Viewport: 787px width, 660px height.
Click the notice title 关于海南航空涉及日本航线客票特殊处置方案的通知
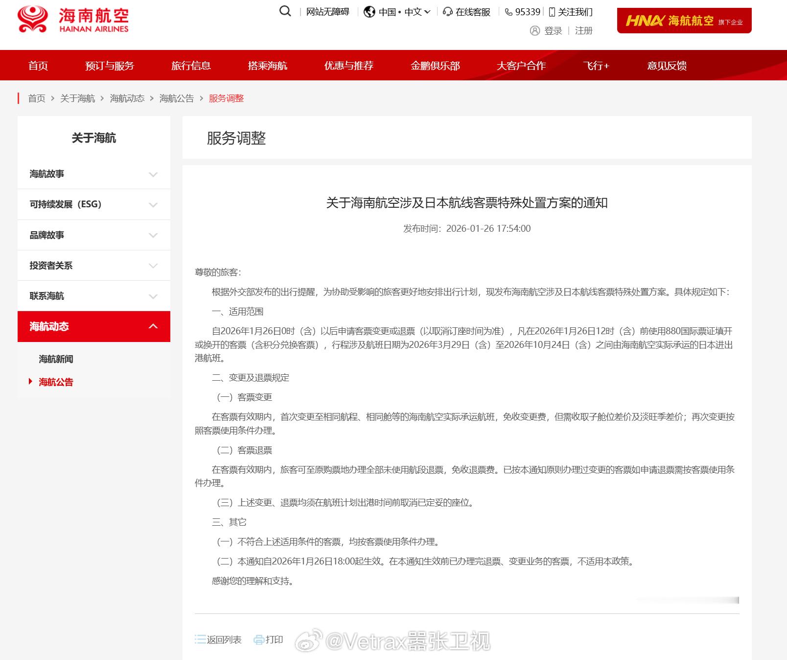(x=467, y=203)
